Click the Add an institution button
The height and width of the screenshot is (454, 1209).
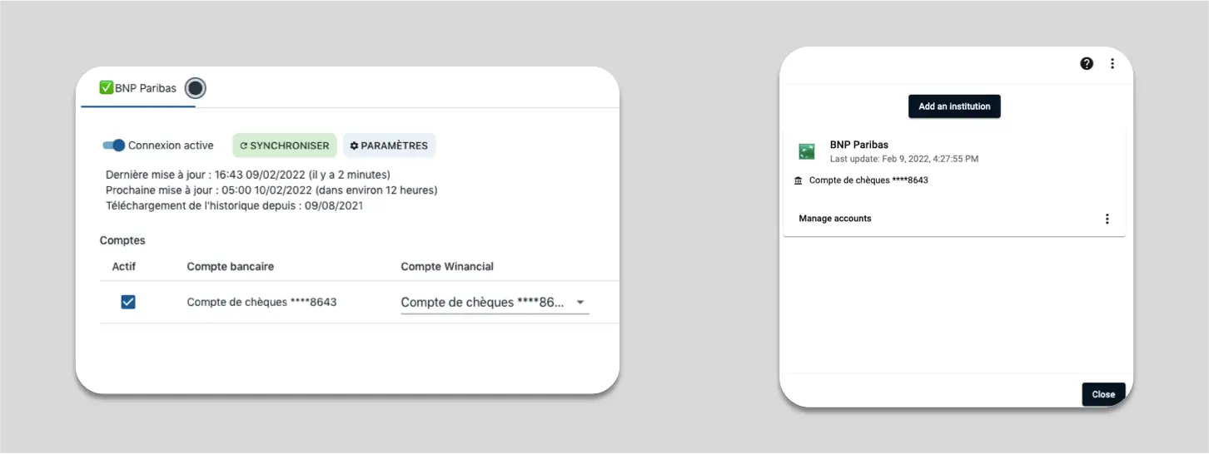click(x=954, y=106)
